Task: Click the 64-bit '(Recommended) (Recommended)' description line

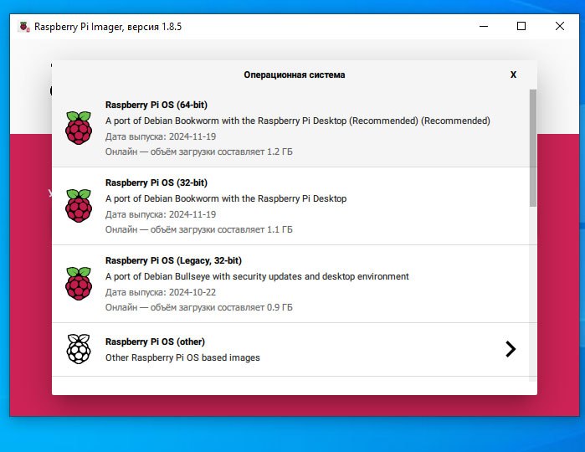Action: pos(298,121)
